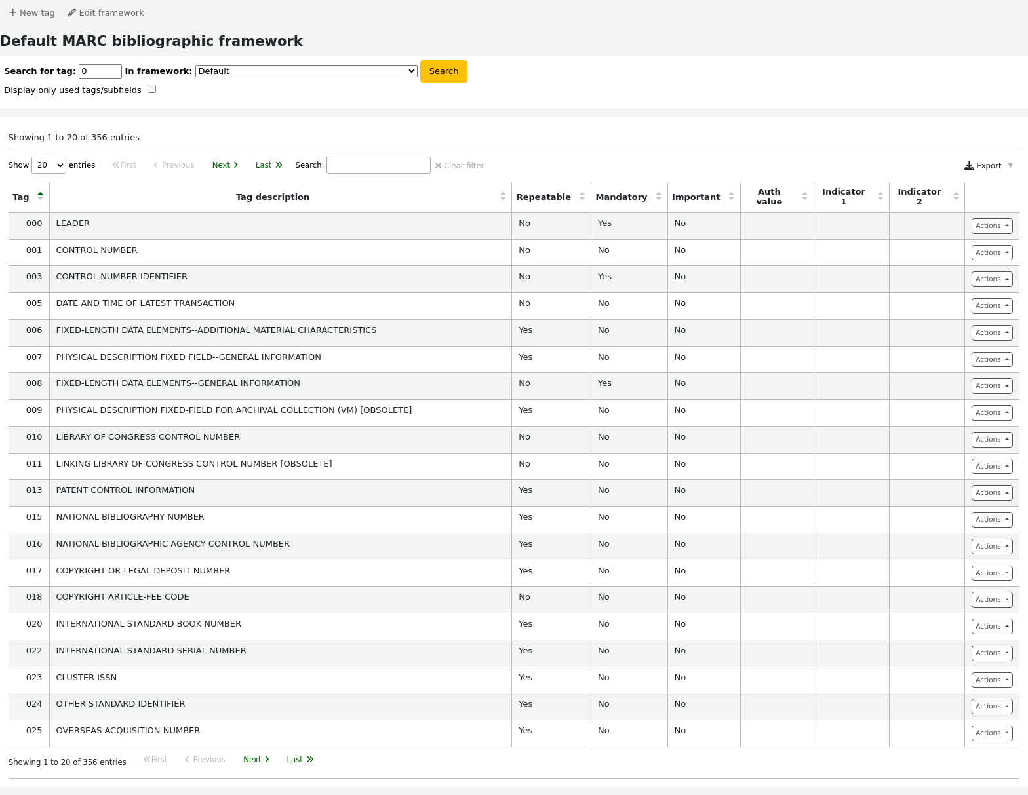Sort table by Tag column arrows
The height and width of the screenshot is (795, 1028).
[40, 196]
